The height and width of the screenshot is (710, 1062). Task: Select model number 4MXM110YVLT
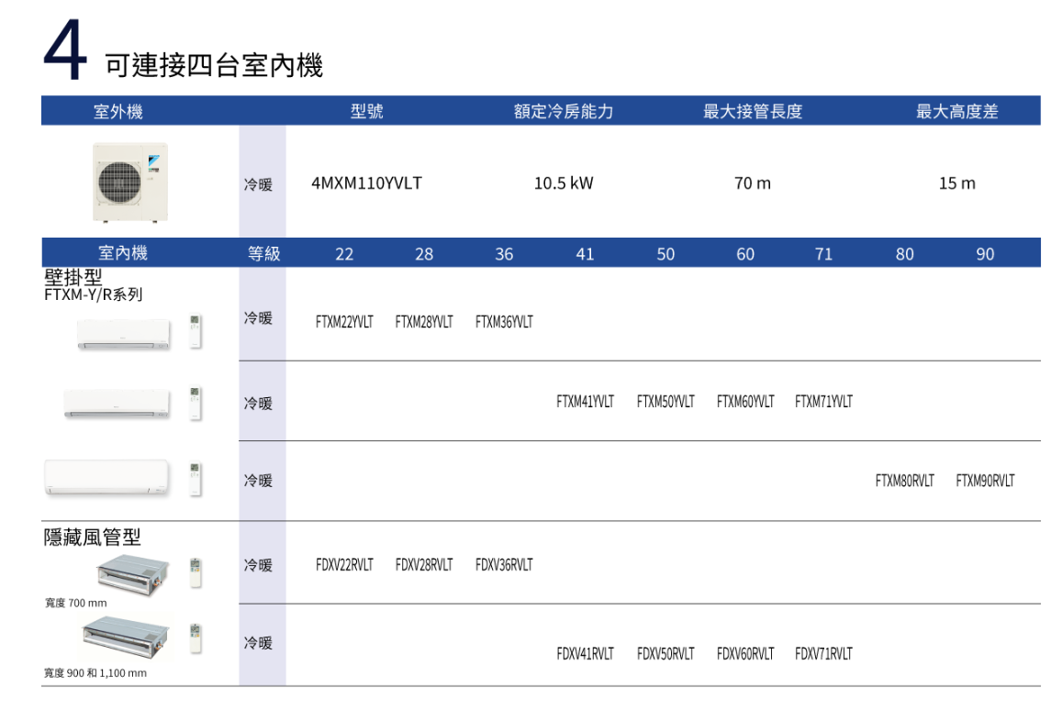pos(366,183)
